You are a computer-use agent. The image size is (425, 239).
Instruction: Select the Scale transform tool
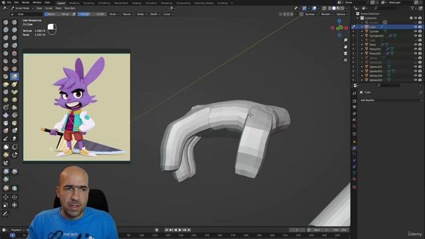click(x=6, y=205)
